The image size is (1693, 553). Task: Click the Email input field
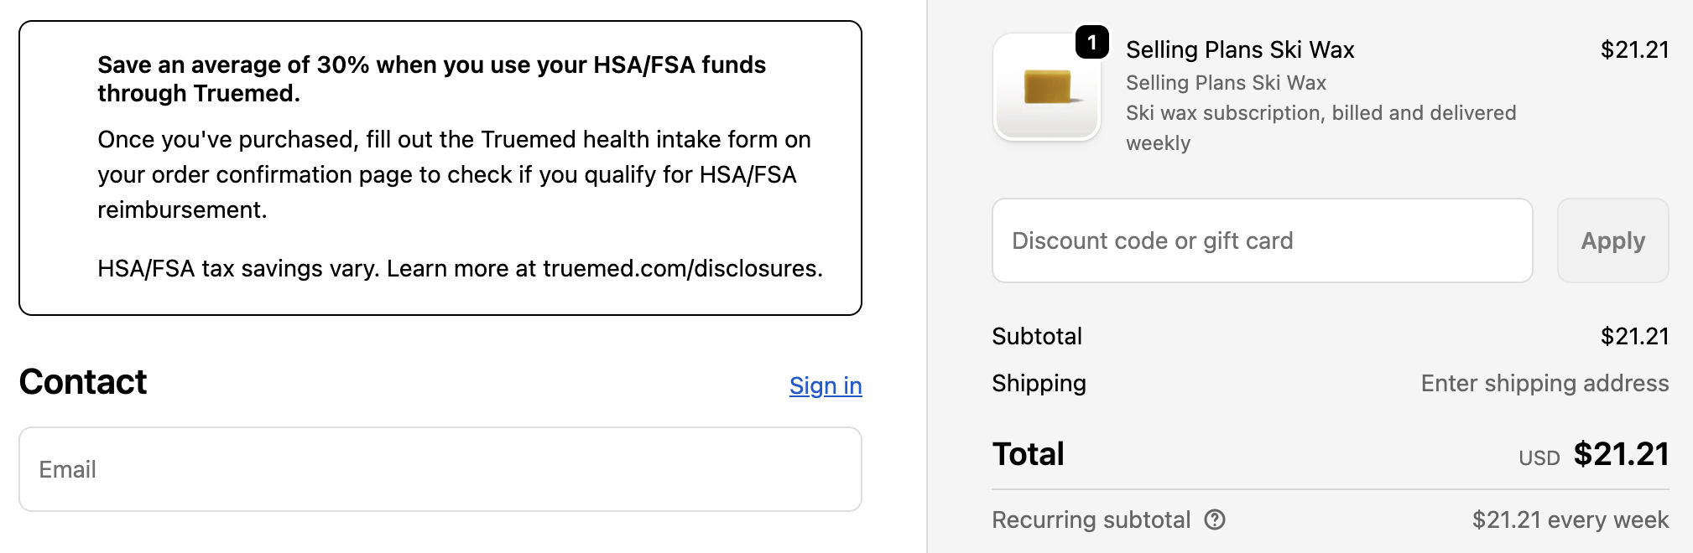[x=440, y=469]
